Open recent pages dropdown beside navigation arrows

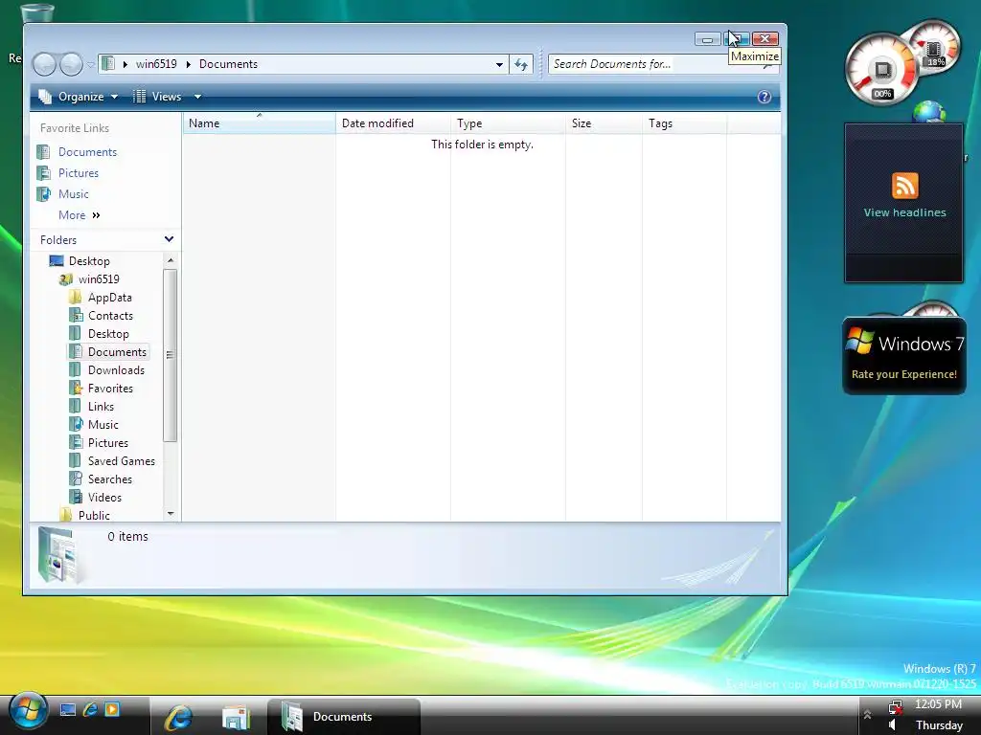(x=91, y=64)
